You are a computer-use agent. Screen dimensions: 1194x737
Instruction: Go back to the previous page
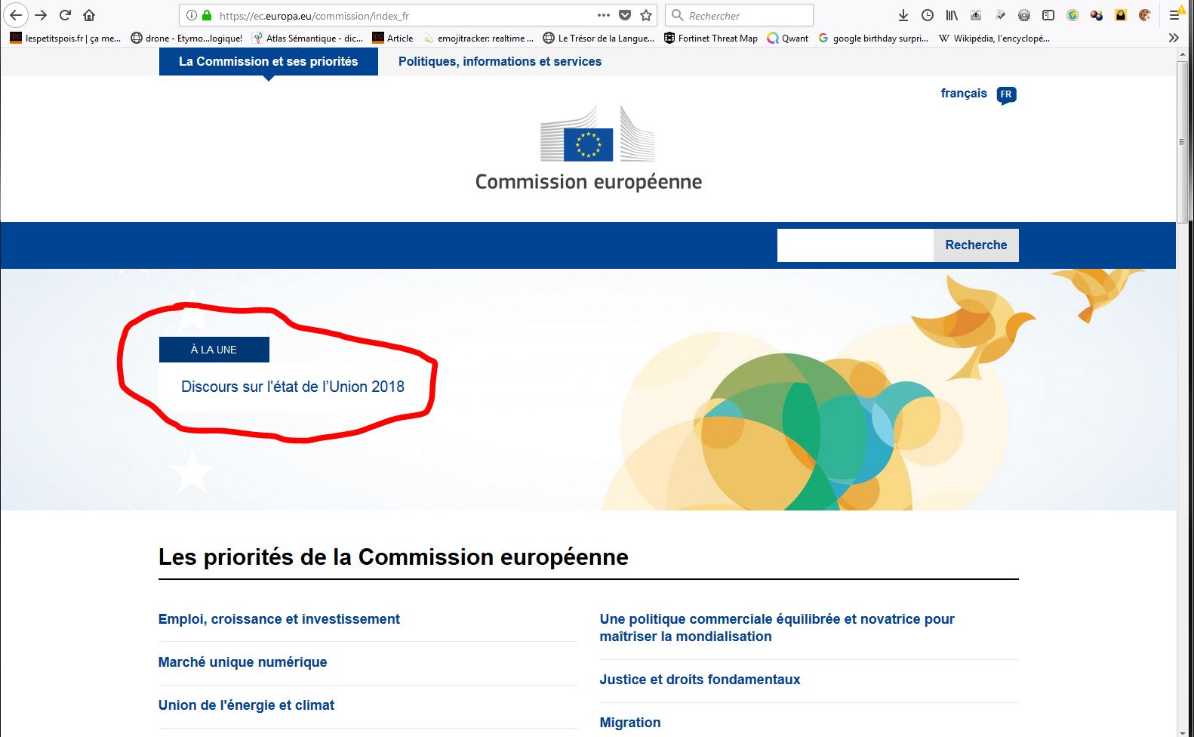16,15
